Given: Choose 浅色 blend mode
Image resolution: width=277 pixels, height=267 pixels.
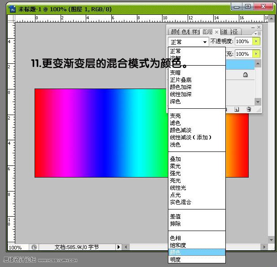Looking at the screenshot, I should (x=197, y=145).
